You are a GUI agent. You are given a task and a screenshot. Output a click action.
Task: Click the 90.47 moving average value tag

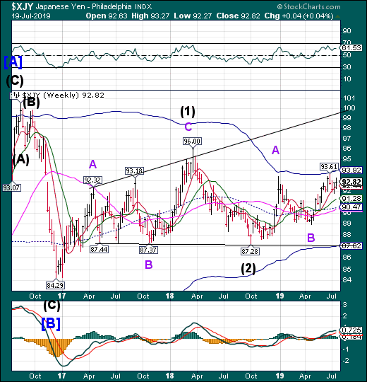click(351, 207)
